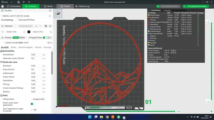Select Objekte process scope
214x120 pixels.
(22, 38)
